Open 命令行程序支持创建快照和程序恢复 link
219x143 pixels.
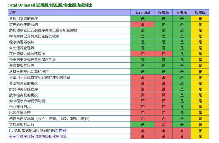pyautogui.click(x=38, y=136)
